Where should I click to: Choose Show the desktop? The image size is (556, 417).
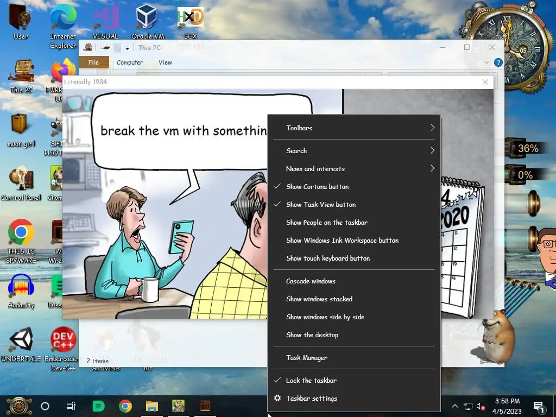(x=353, y=335)
